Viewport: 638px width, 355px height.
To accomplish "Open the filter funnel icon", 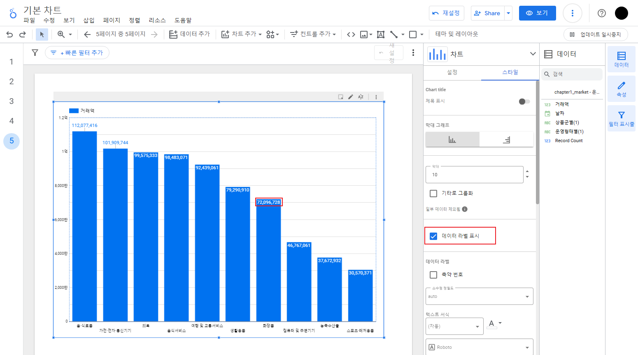I will [35, 53].
